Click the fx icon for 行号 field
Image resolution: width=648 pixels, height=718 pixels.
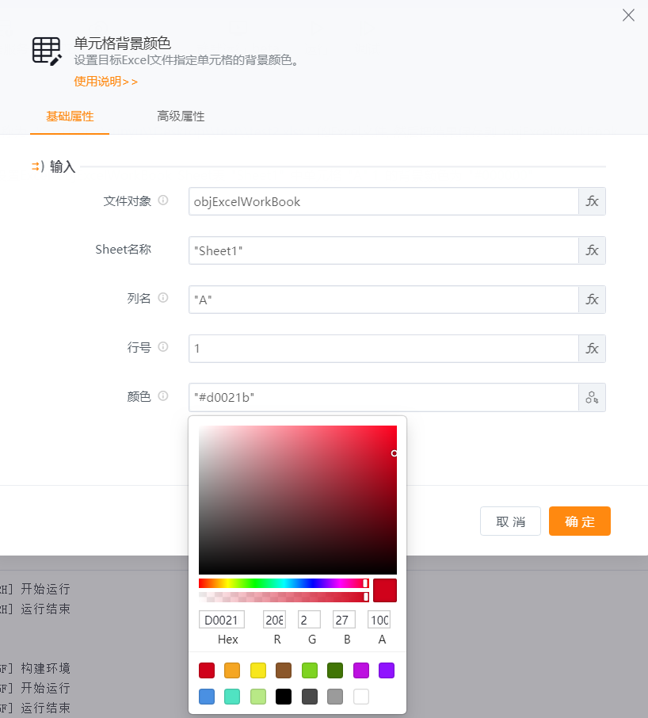[x=592, y=349]
